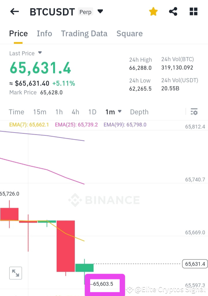
Task: Select the 15m timeframe button
Action: click(40, 112)
